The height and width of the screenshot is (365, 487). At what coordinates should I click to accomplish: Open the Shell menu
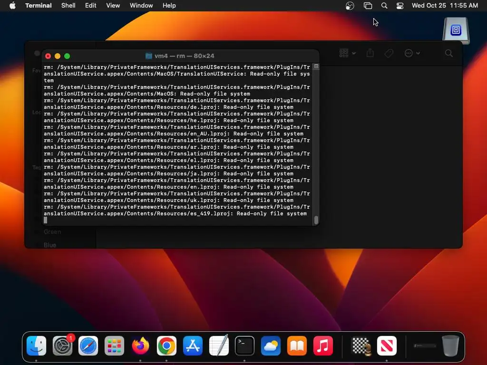68,6
